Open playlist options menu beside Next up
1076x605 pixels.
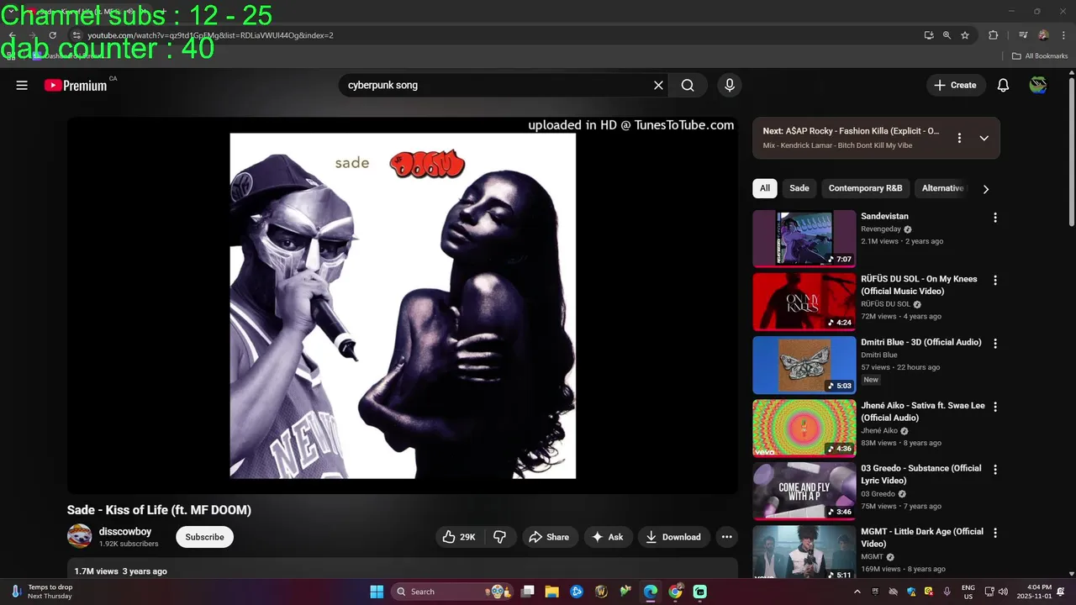click(959, 138)
